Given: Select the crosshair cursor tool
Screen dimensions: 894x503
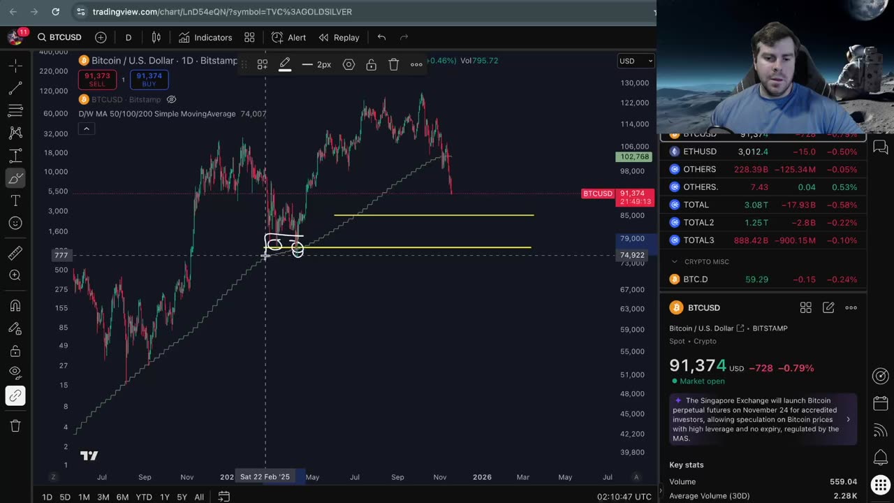Looking at the screenshot, I should click(15, 66).
